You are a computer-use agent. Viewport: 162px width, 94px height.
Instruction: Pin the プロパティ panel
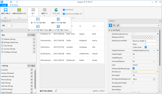160,21
